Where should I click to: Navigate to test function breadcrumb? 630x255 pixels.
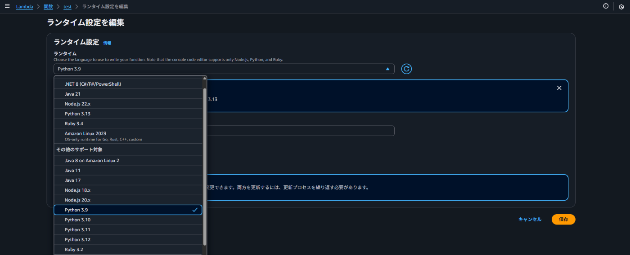tap(67, 6)
